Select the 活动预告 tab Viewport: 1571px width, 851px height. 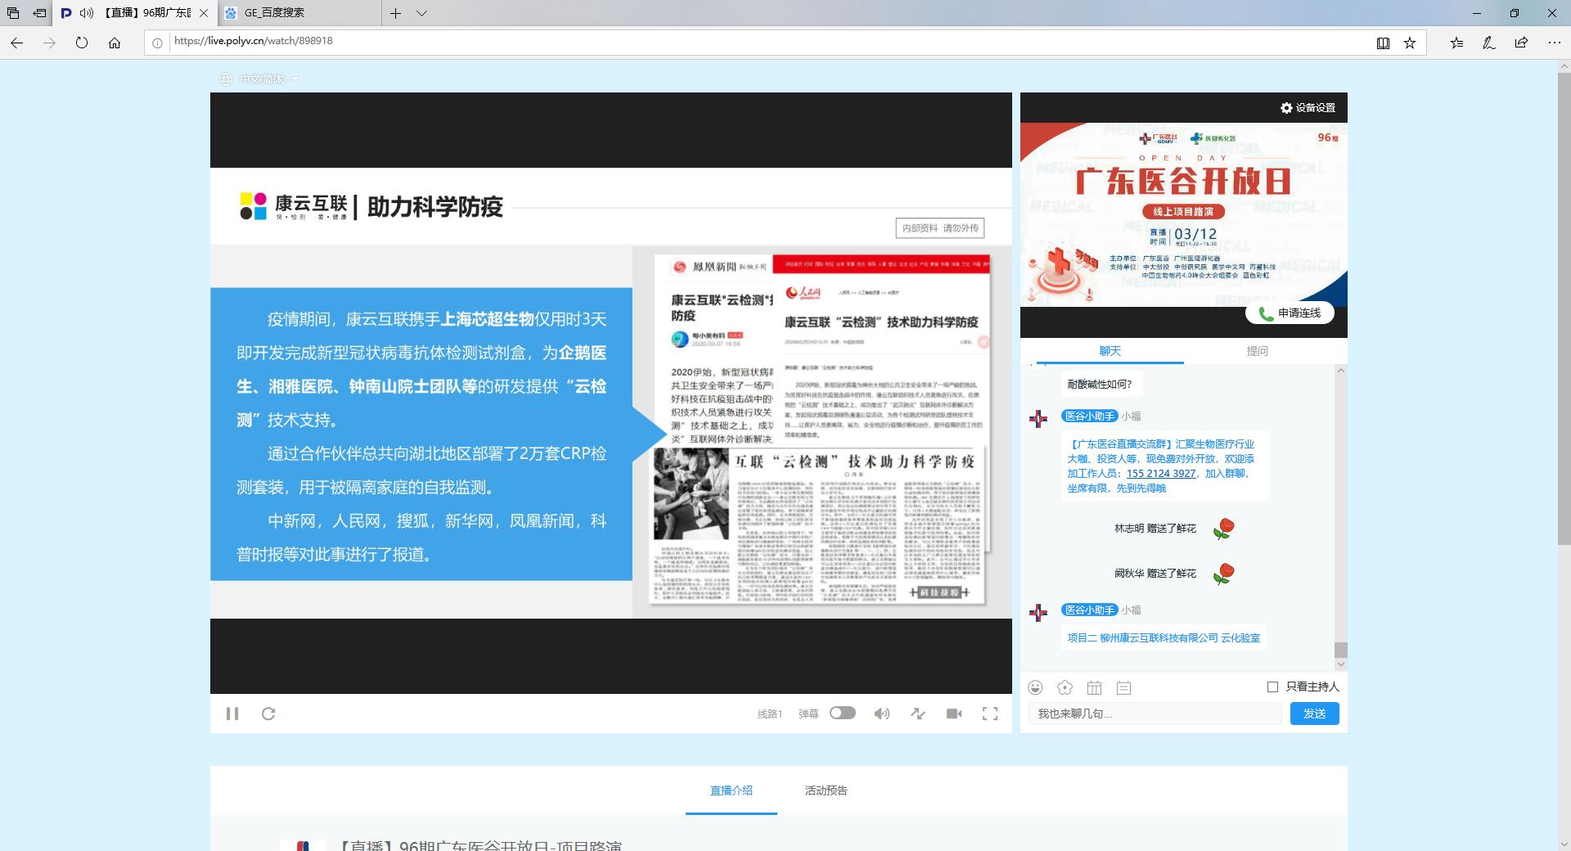pyautogui.click(x=826, y=790)
